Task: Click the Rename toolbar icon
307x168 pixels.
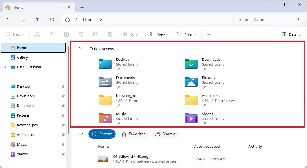Action: point(81,34)
